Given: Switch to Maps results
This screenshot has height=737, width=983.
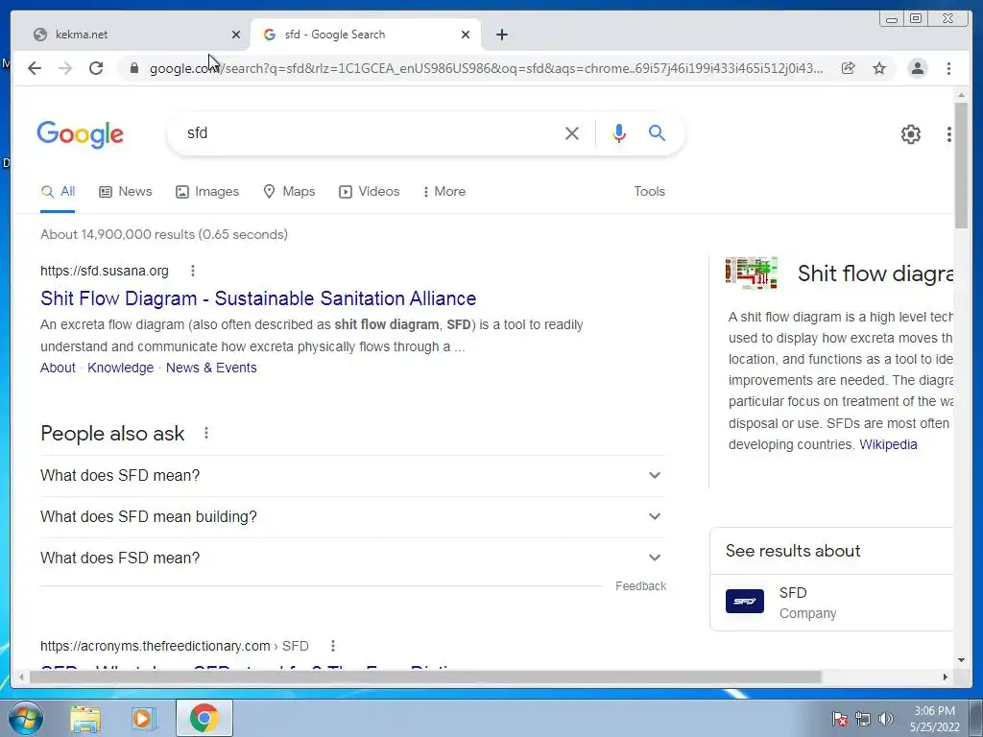Looking at the screenshot, I should [289, 192].
